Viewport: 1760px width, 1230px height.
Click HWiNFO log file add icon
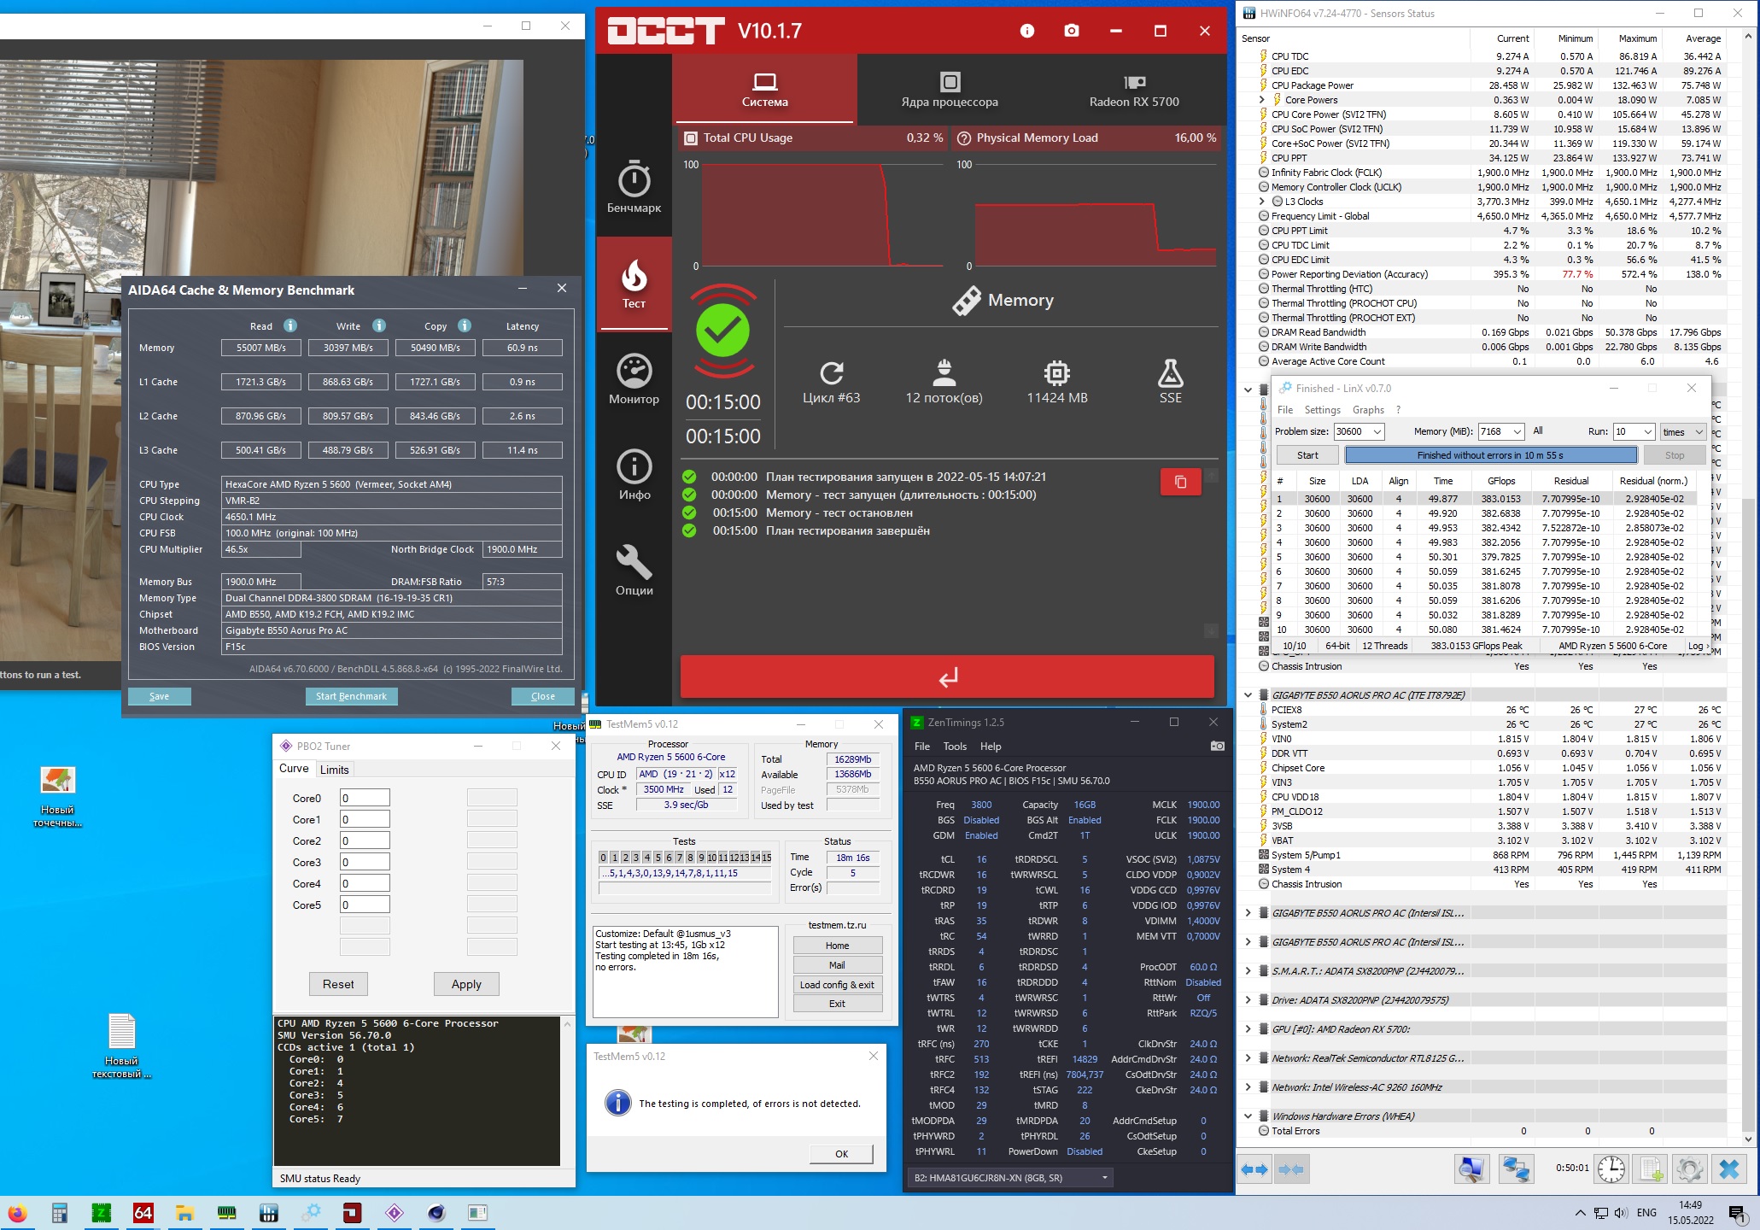(1650, 1169)
